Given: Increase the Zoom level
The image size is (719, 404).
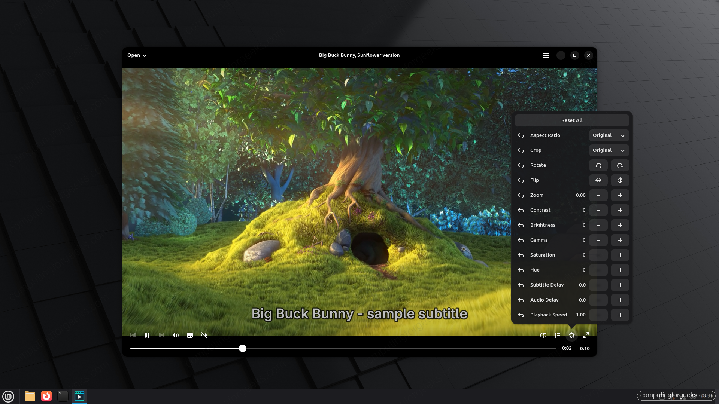Looking at the screenshot, I should coord(620,195).
